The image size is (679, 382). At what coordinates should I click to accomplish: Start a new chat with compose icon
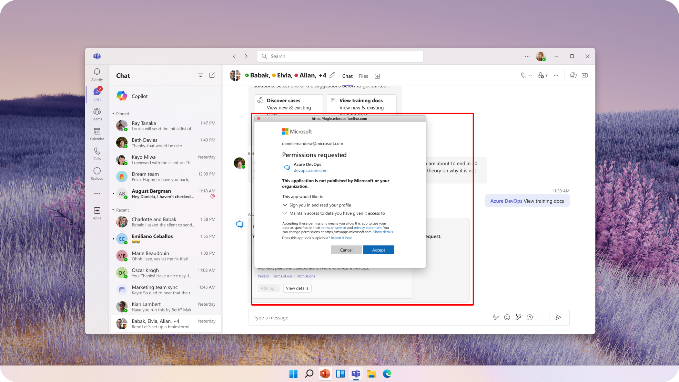[x=212, y=75]
